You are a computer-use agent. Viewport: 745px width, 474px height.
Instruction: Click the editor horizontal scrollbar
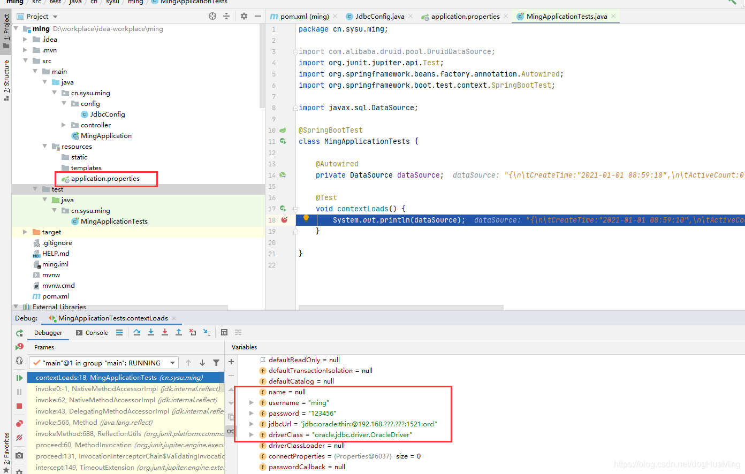point(401,308)
